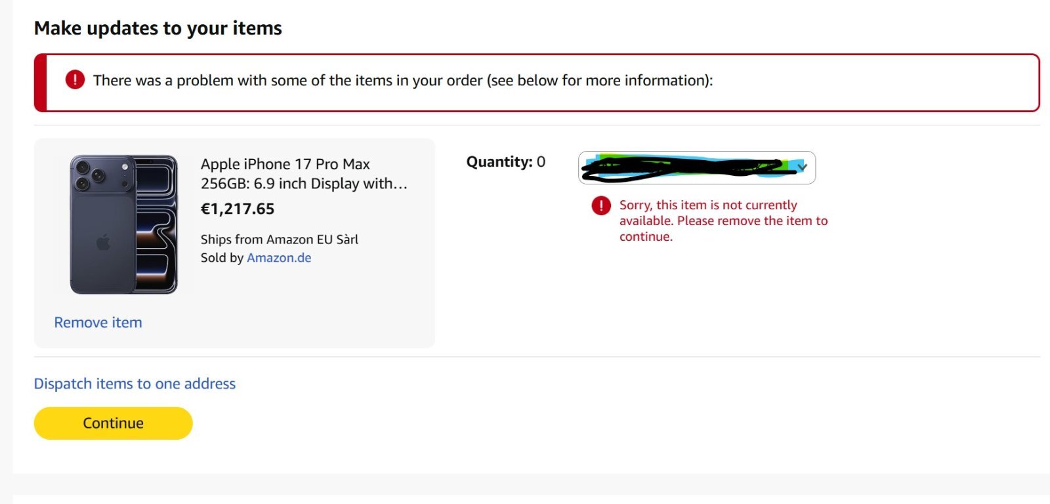
Task: Select the 'Apple iPhone 17 Pro Max' title line
Action: point(285,164)
